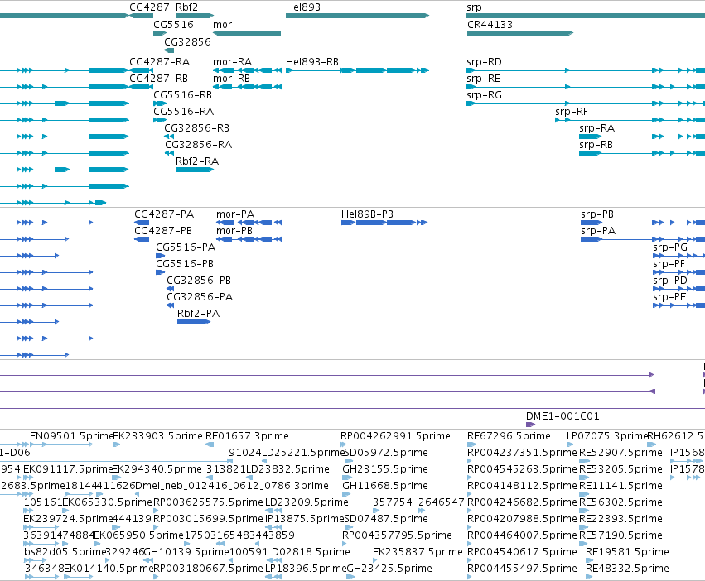Click the Hel89B gene bar
This screenshot has width=705, height=581.
[357, 16]
